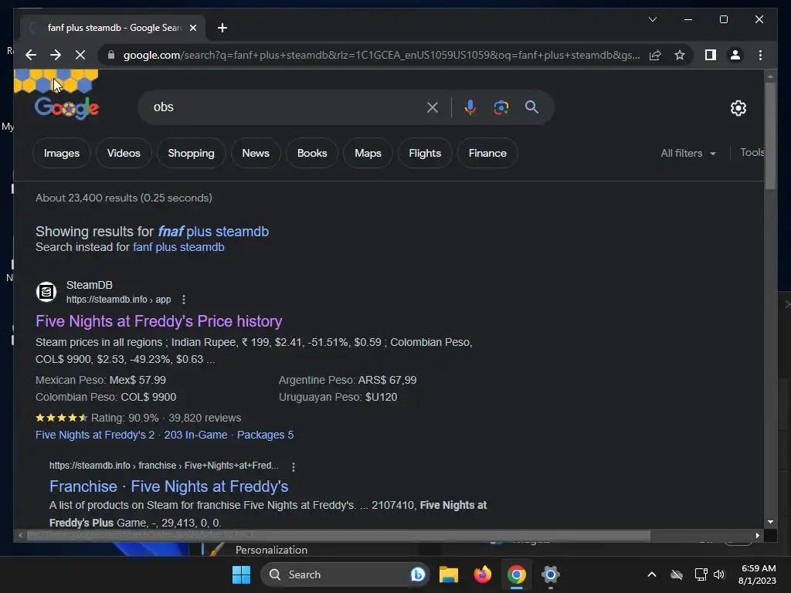The image size is (791, 593).
Task: Click the horizontal scrollbar thumb
Action: pyautogui.click(x=338, y=535)
